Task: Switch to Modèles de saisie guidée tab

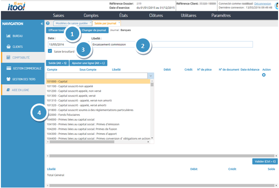Action: (71, 23)
